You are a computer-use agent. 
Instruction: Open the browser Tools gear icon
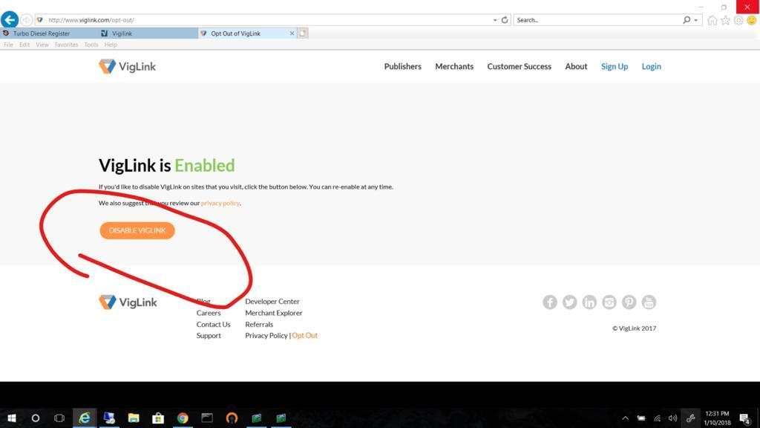coord(738,20)
